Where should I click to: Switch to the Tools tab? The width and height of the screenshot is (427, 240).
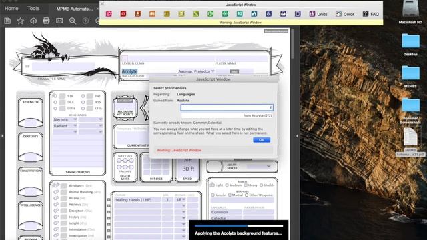[33, 9]
